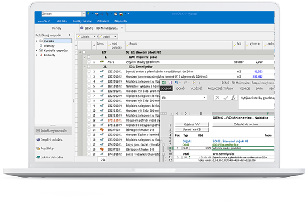The image size is (307, 213).
Task: Click the Zakázka tree icon
Action: click(x=41, y=41)
